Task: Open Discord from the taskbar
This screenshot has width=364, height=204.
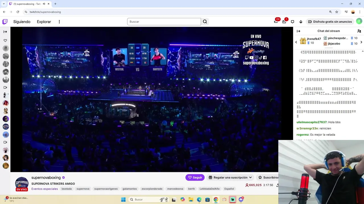Action: [x=241, y=199]
